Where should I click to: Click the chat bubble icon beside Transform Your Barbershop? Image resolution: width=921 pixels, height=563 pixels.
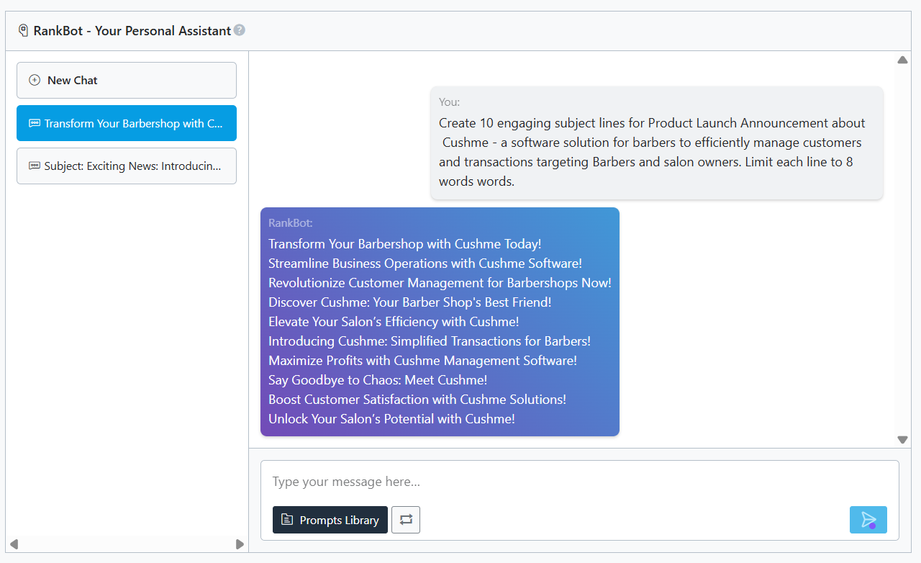click(34, 123)
